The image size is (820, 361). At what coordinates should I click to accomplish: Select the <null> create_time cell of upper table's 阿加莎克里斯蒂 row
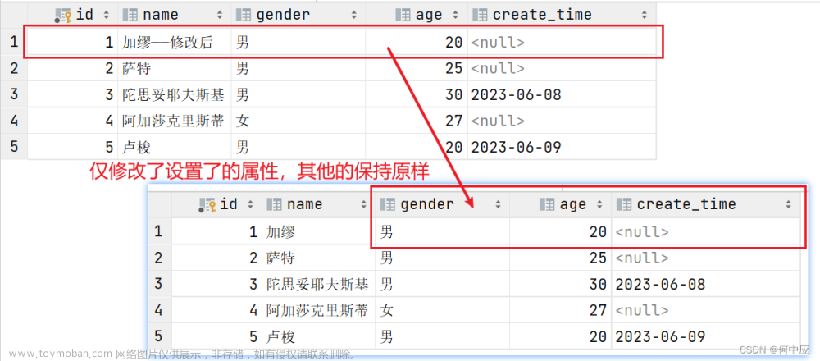[x=562, y=121]
